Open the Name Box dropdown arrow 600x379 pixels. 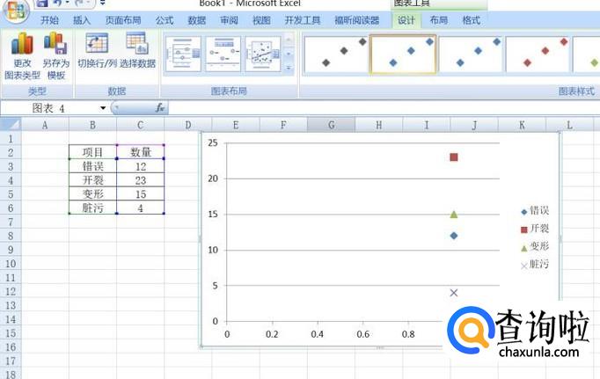pos(103,108)
